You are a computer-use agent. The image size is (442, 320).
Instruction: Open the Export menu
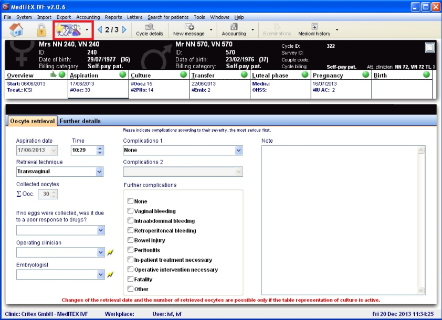tap(64, 17)
